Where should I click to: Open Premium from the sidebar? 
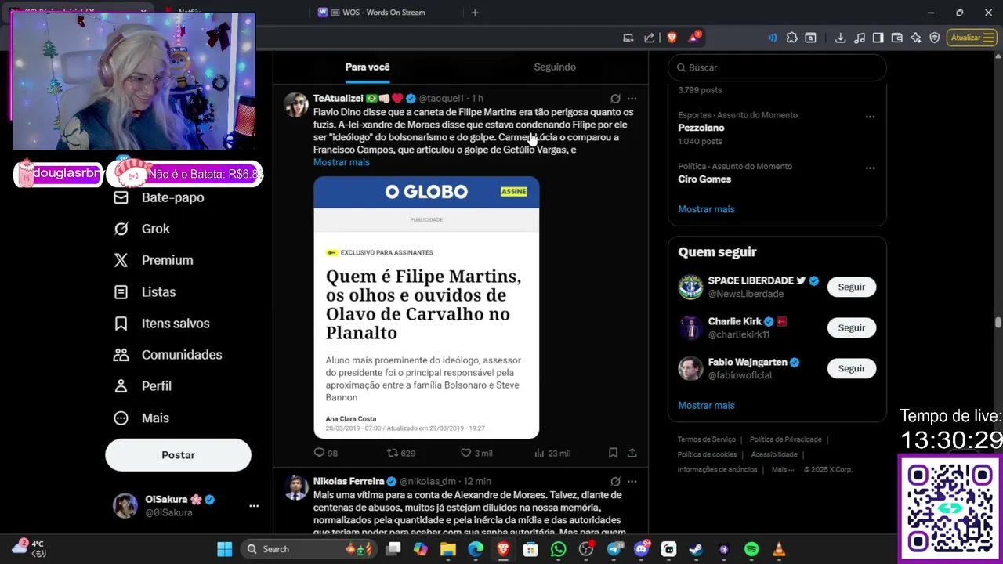click(154, 260)
